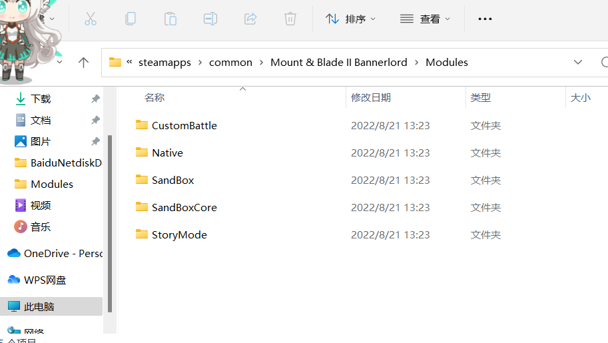Unpin 文档 using its pin icon

pos(95,121)
